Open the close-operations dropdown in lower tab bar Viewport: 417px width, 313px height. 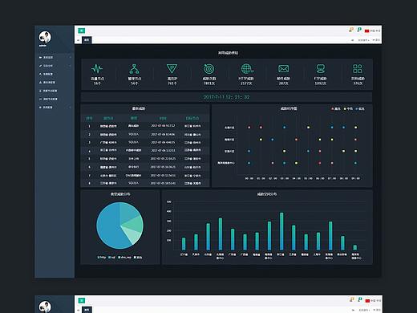pos(364,310)
